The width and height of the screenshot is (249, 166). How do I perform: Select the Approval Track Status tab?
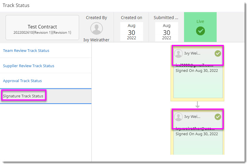point(22,81)
